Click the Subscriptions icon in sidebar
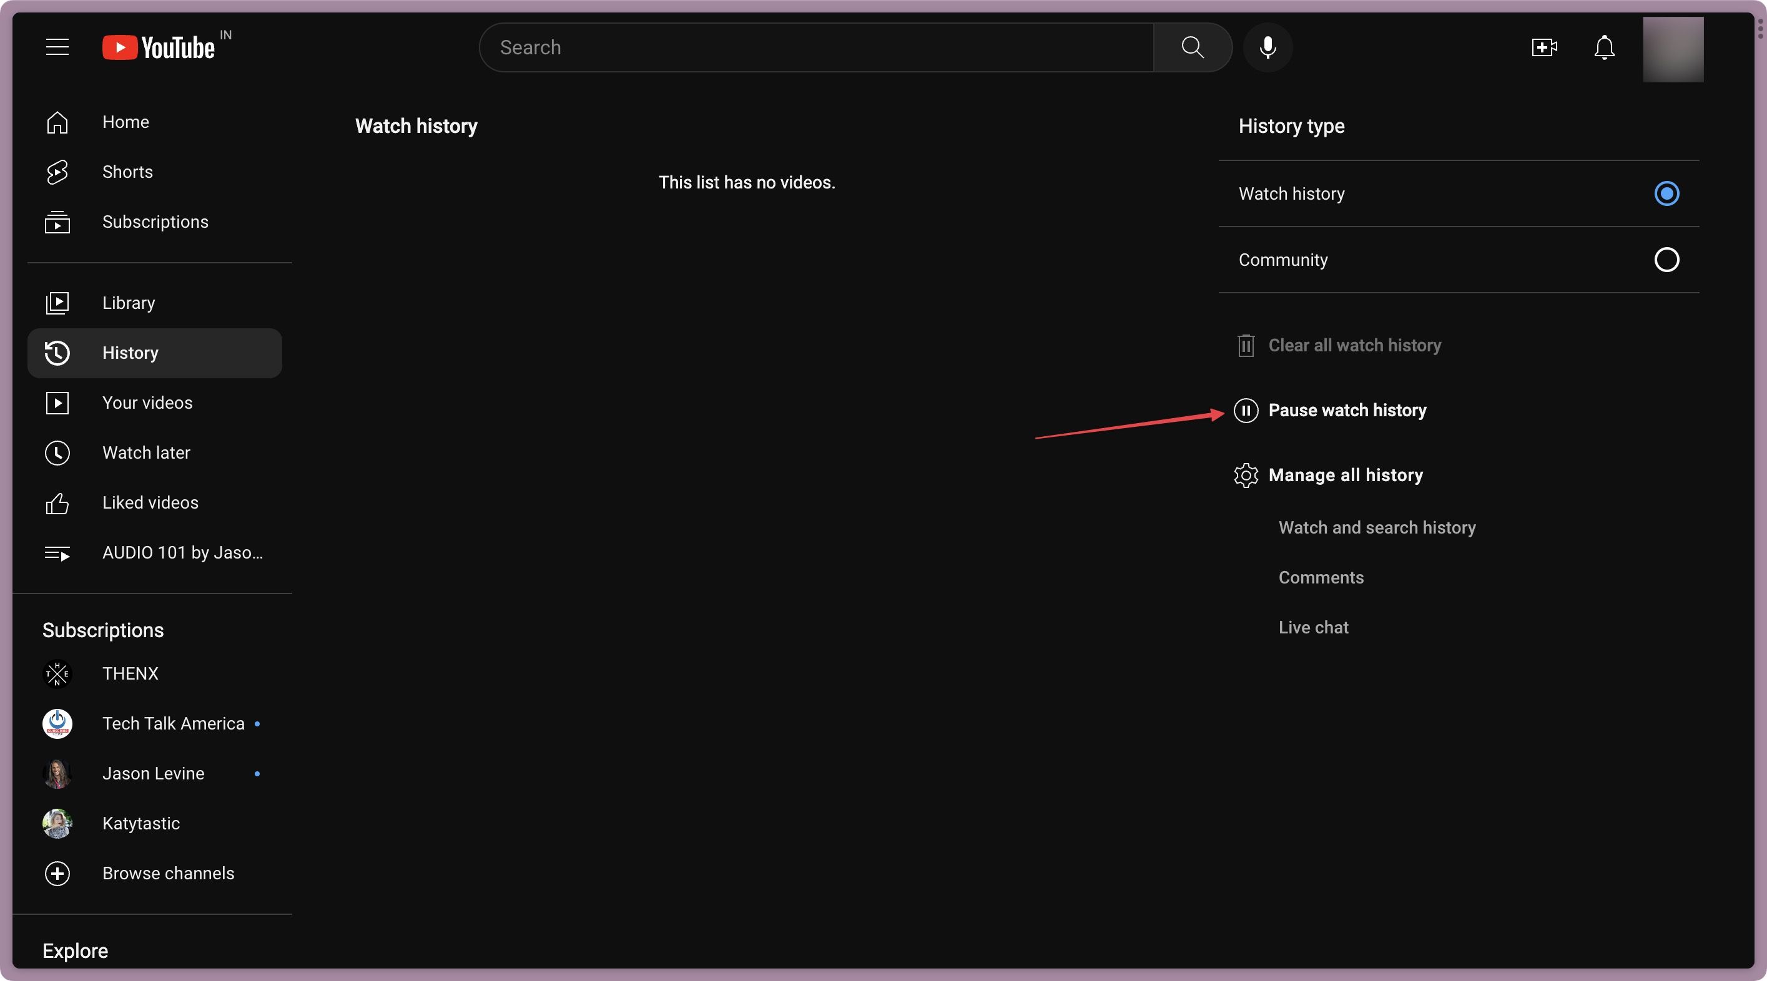The width and height of the screenshot is (1767, 981). coord(57,222)
